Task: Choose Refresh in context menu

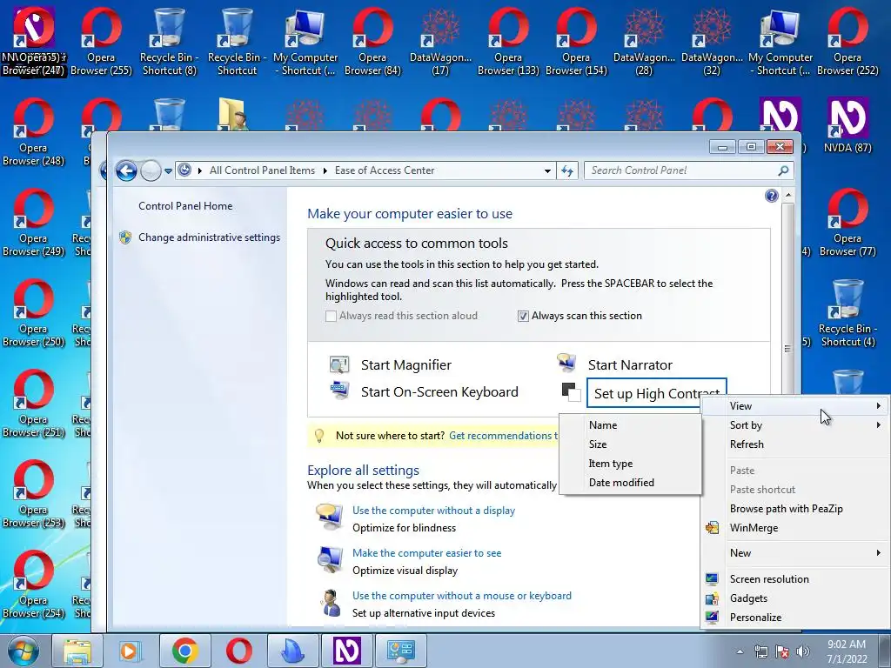Action: [x=795, y=444]
